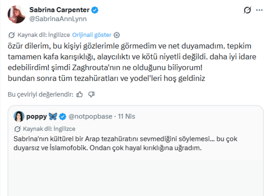271x196 pixels.
Task: Click Sabrina Carpenter's profile avatar
Action: click(x=17, y=14)
